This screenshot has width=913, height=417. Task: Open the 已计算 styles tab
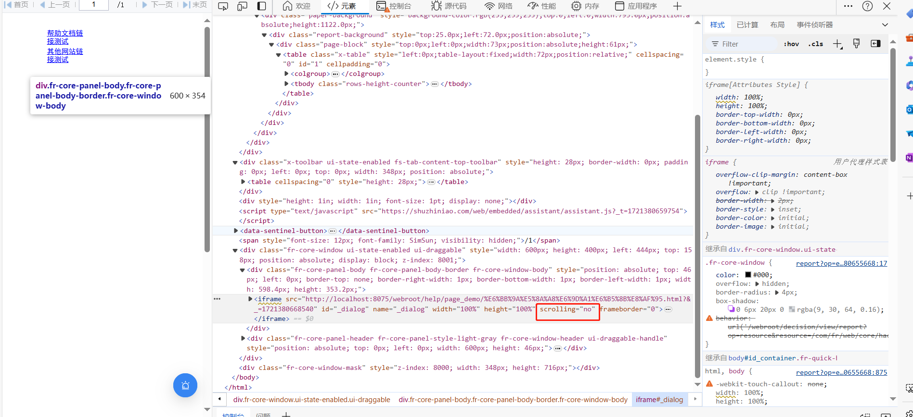tap(747, 25)
